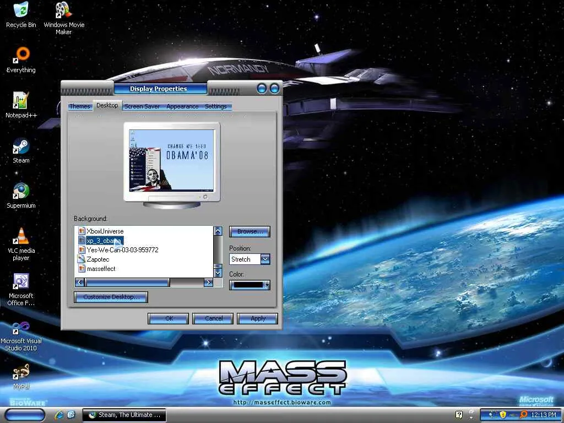
Task: Click the horizontal scrollbar thumb in background list
Action: tap(127, 283)
